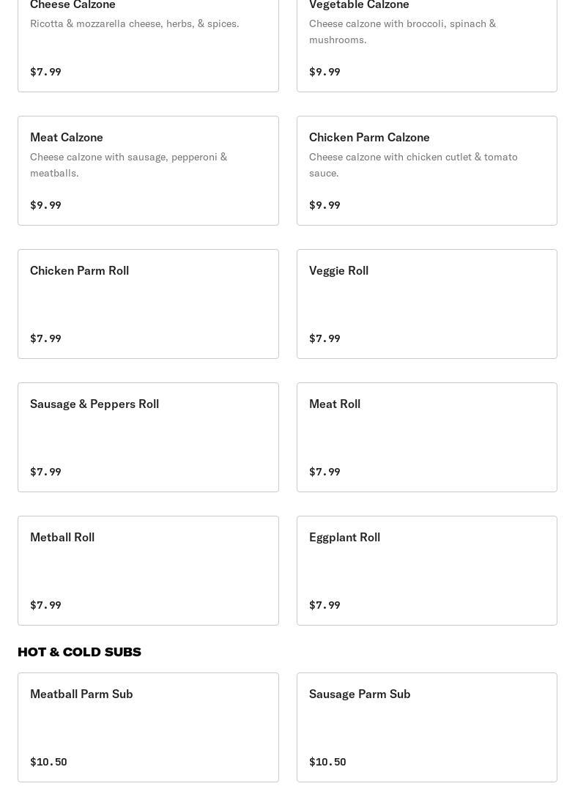Click the Meat Calzone $9.99 price

click(x=45, y=205)
